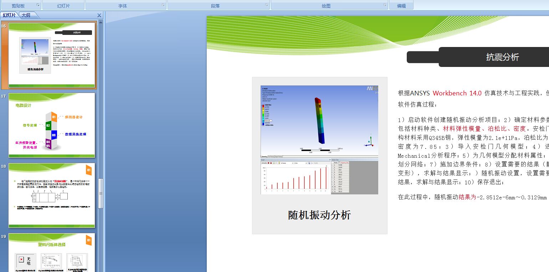
Task: Switch to the Outline (大纲) tab
Action: coord(27,15)
